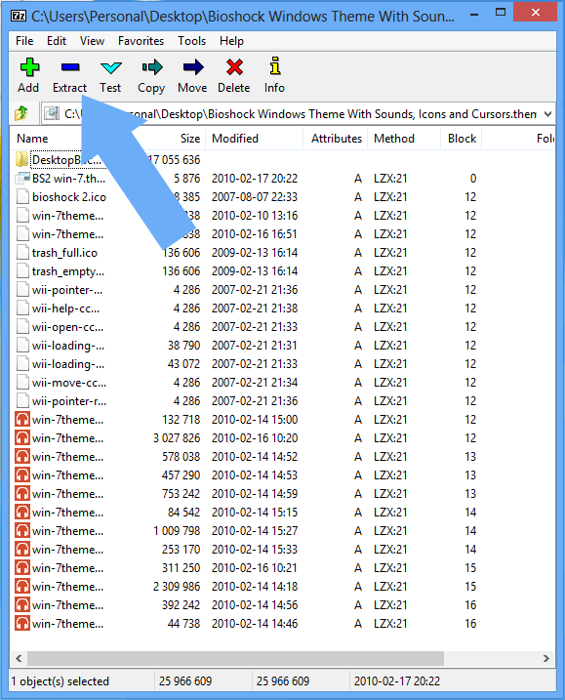Click the Add toolbar icon
The height and width of the screenshot is (700, 565).
pos(30,67)
